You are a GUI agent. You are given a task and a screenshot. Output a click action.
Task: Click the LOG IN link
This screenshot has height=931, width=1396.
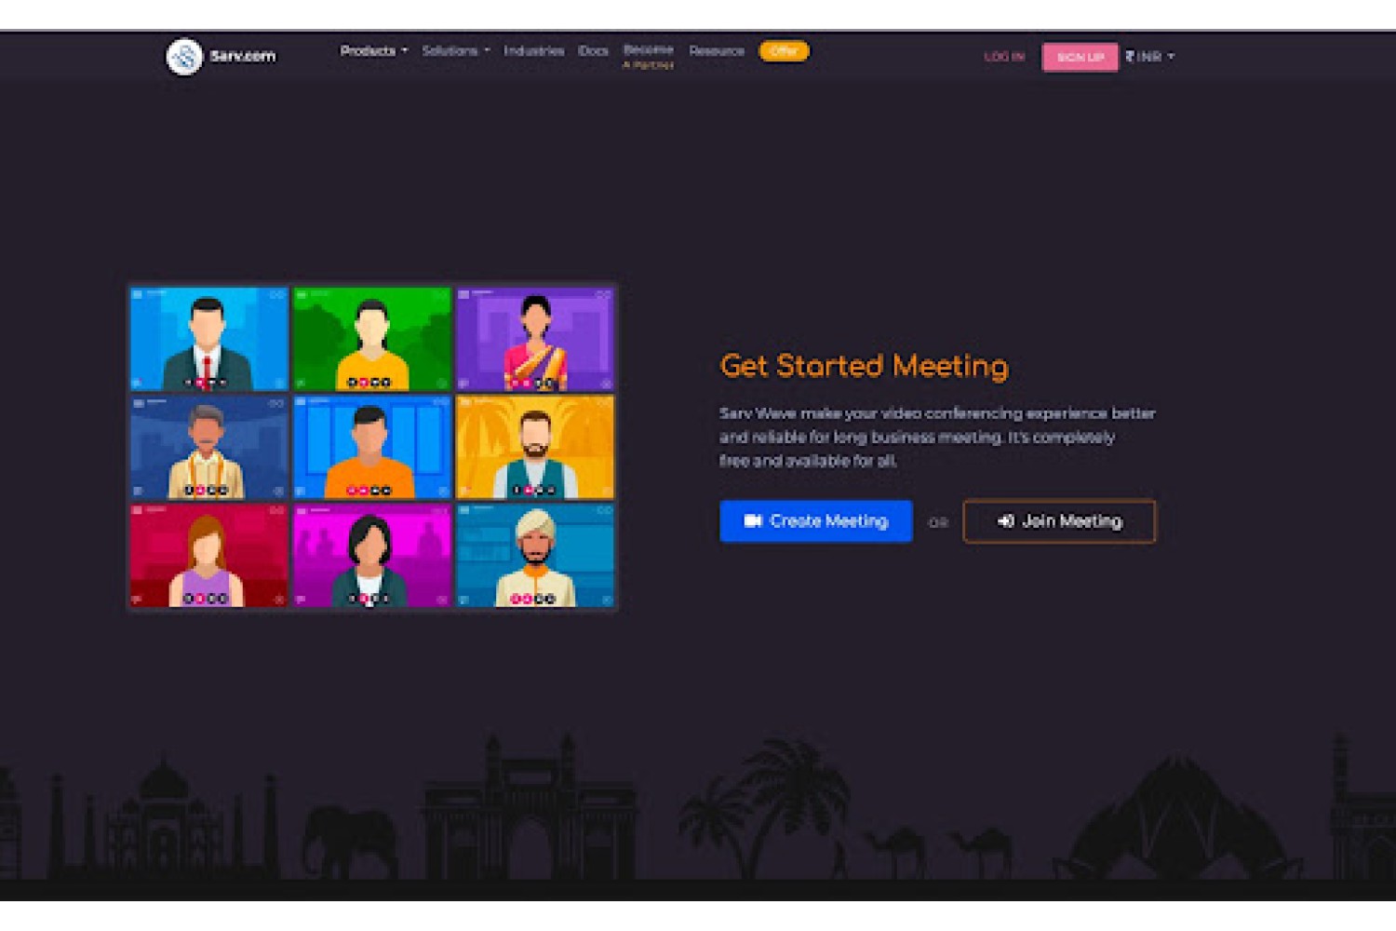pos(1004,57)
